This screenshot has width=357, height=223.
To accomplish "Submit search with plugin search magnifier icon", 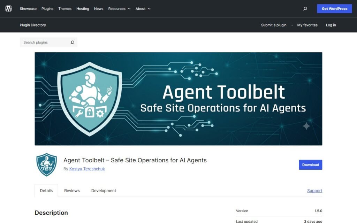I will coord(73,42).
